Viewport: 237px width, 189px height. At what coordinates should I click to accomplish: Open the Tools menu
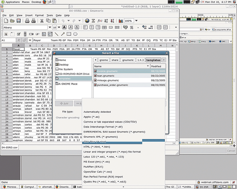[50, 15]
